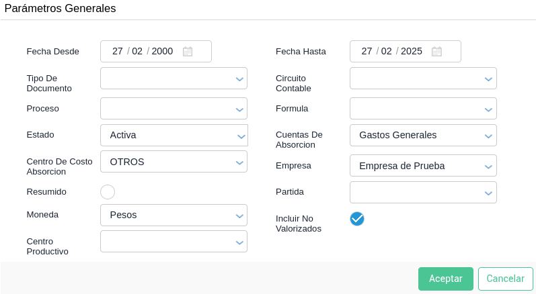536x294 pixels.
Task: Expand the Tipo De Documento dropdown
Action: pyautogui.click(x=174, y=79)
